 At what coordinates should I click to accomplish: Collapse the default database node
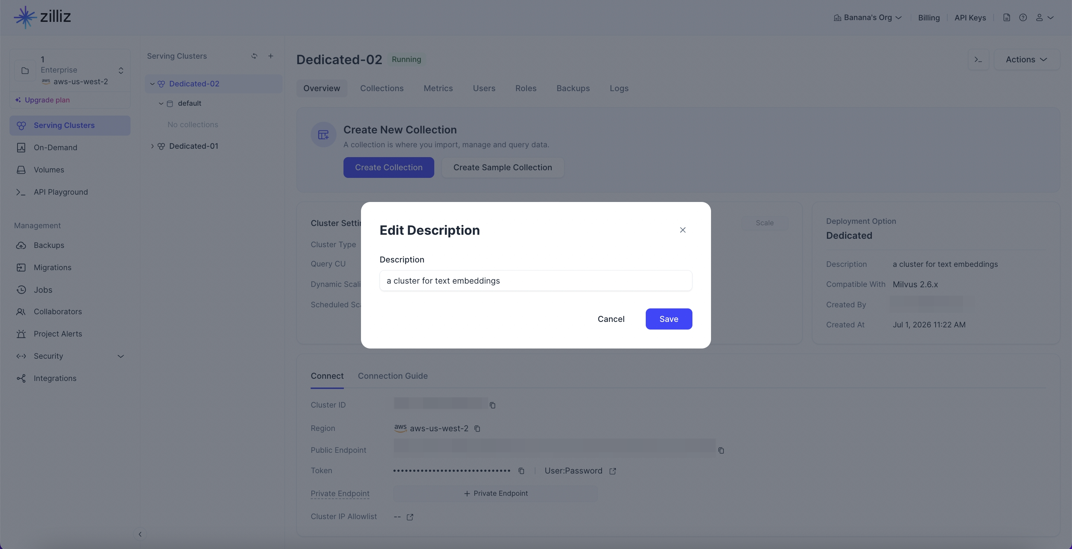(161, 104)
